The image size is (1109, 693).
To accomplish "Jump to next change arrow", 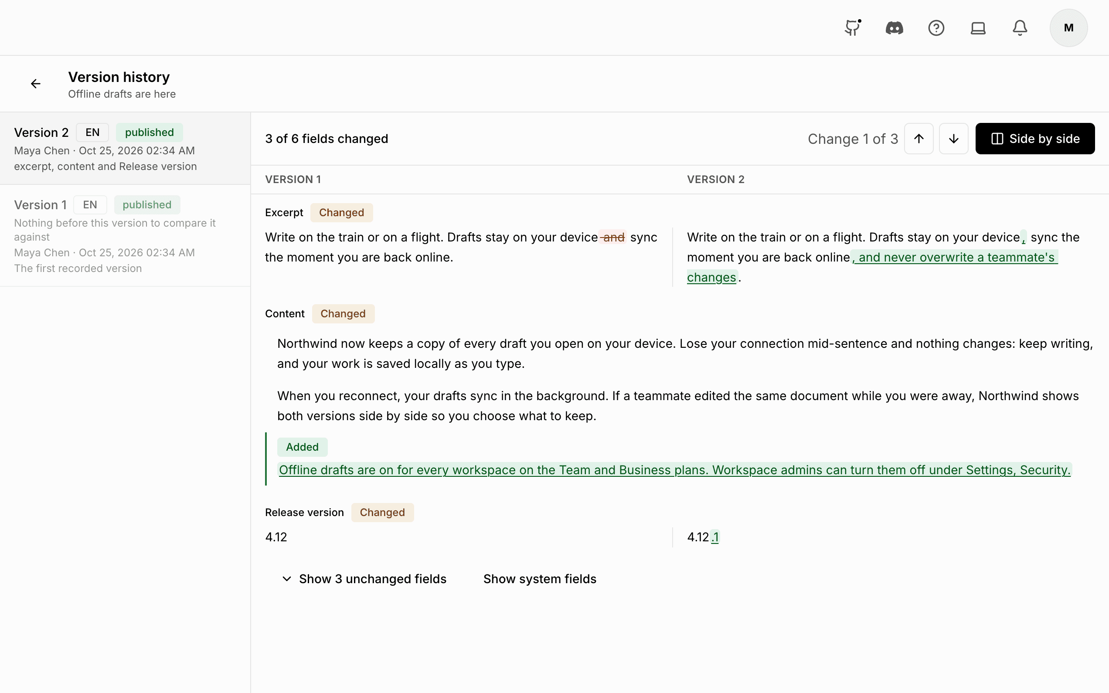I will pyautogui.click(x=954, y=139).
